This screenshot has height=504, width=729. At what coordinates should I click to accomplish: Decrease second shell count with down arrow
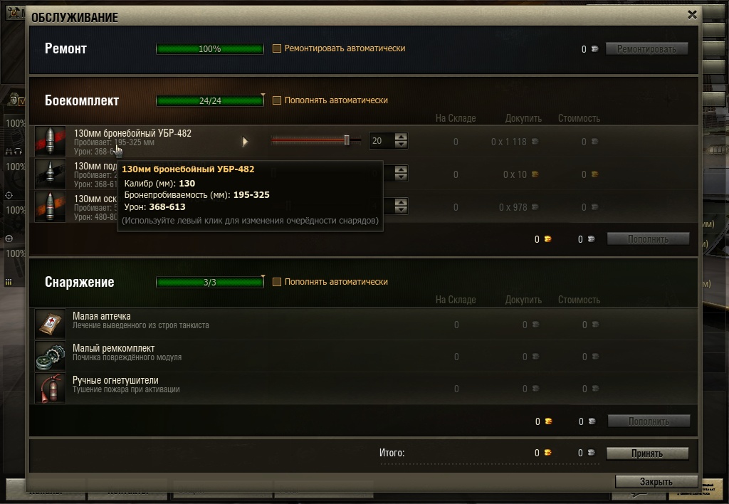(401, 177)
